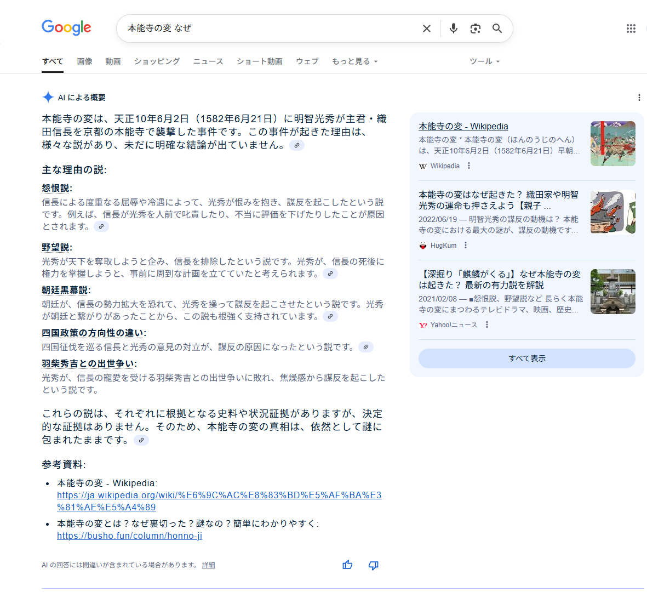Click the 参考資料 heading text
Screen dimensions: 647x592
coord(64,464)
